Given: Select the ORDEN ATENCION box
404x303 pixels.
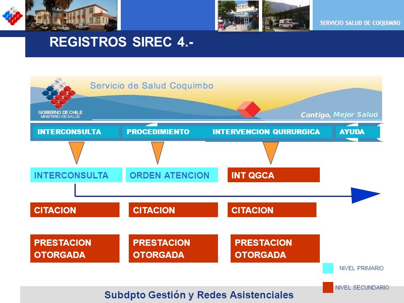Looking at the screenshot, I should [x=172, y=175].
